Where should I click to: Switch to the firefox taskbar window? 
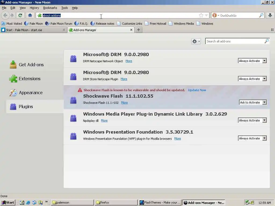pos(116,203)
